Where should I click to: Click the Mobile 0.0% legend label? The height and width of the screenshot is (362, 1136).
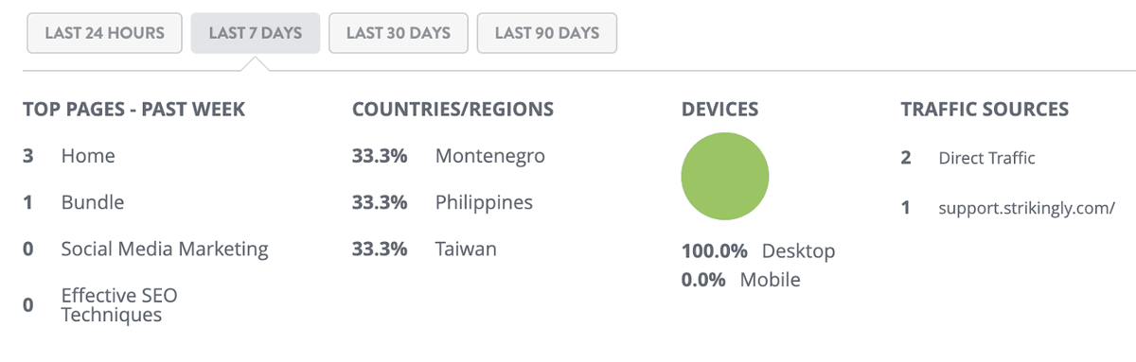point(740,280)
